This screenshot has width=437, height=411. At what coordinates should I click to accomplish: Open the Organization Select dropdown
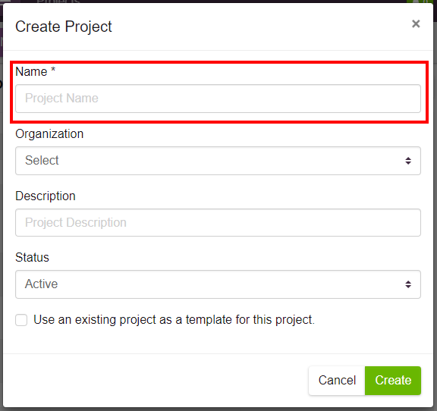click(218, 161)
